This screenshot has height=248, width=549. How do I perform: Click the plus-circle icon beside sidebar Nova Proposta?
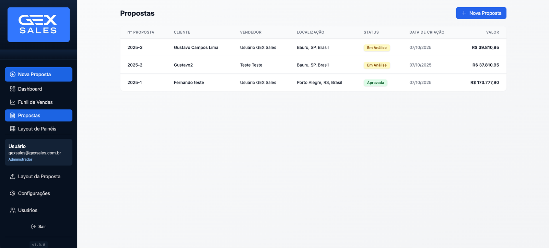coord(13,75)
